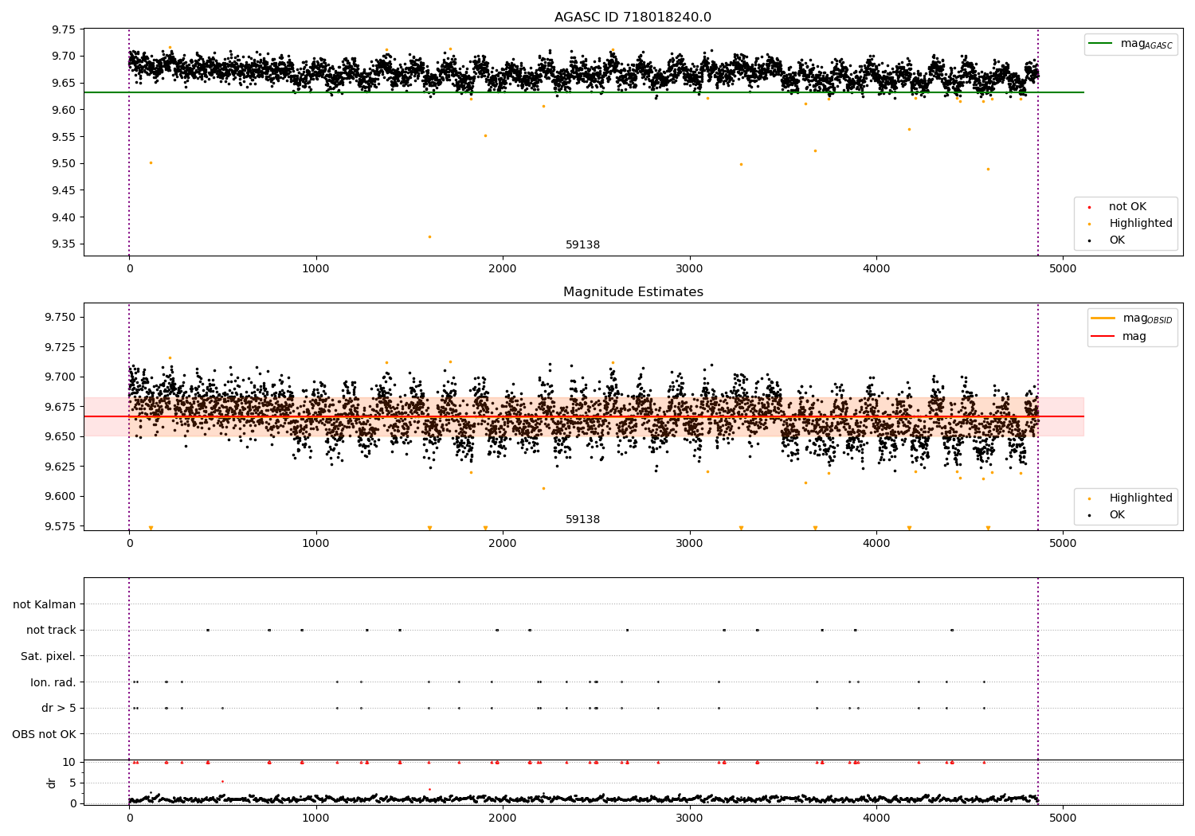Click the "not Kalman" row label
The image size is (1195, 836).
coord(45,605)
